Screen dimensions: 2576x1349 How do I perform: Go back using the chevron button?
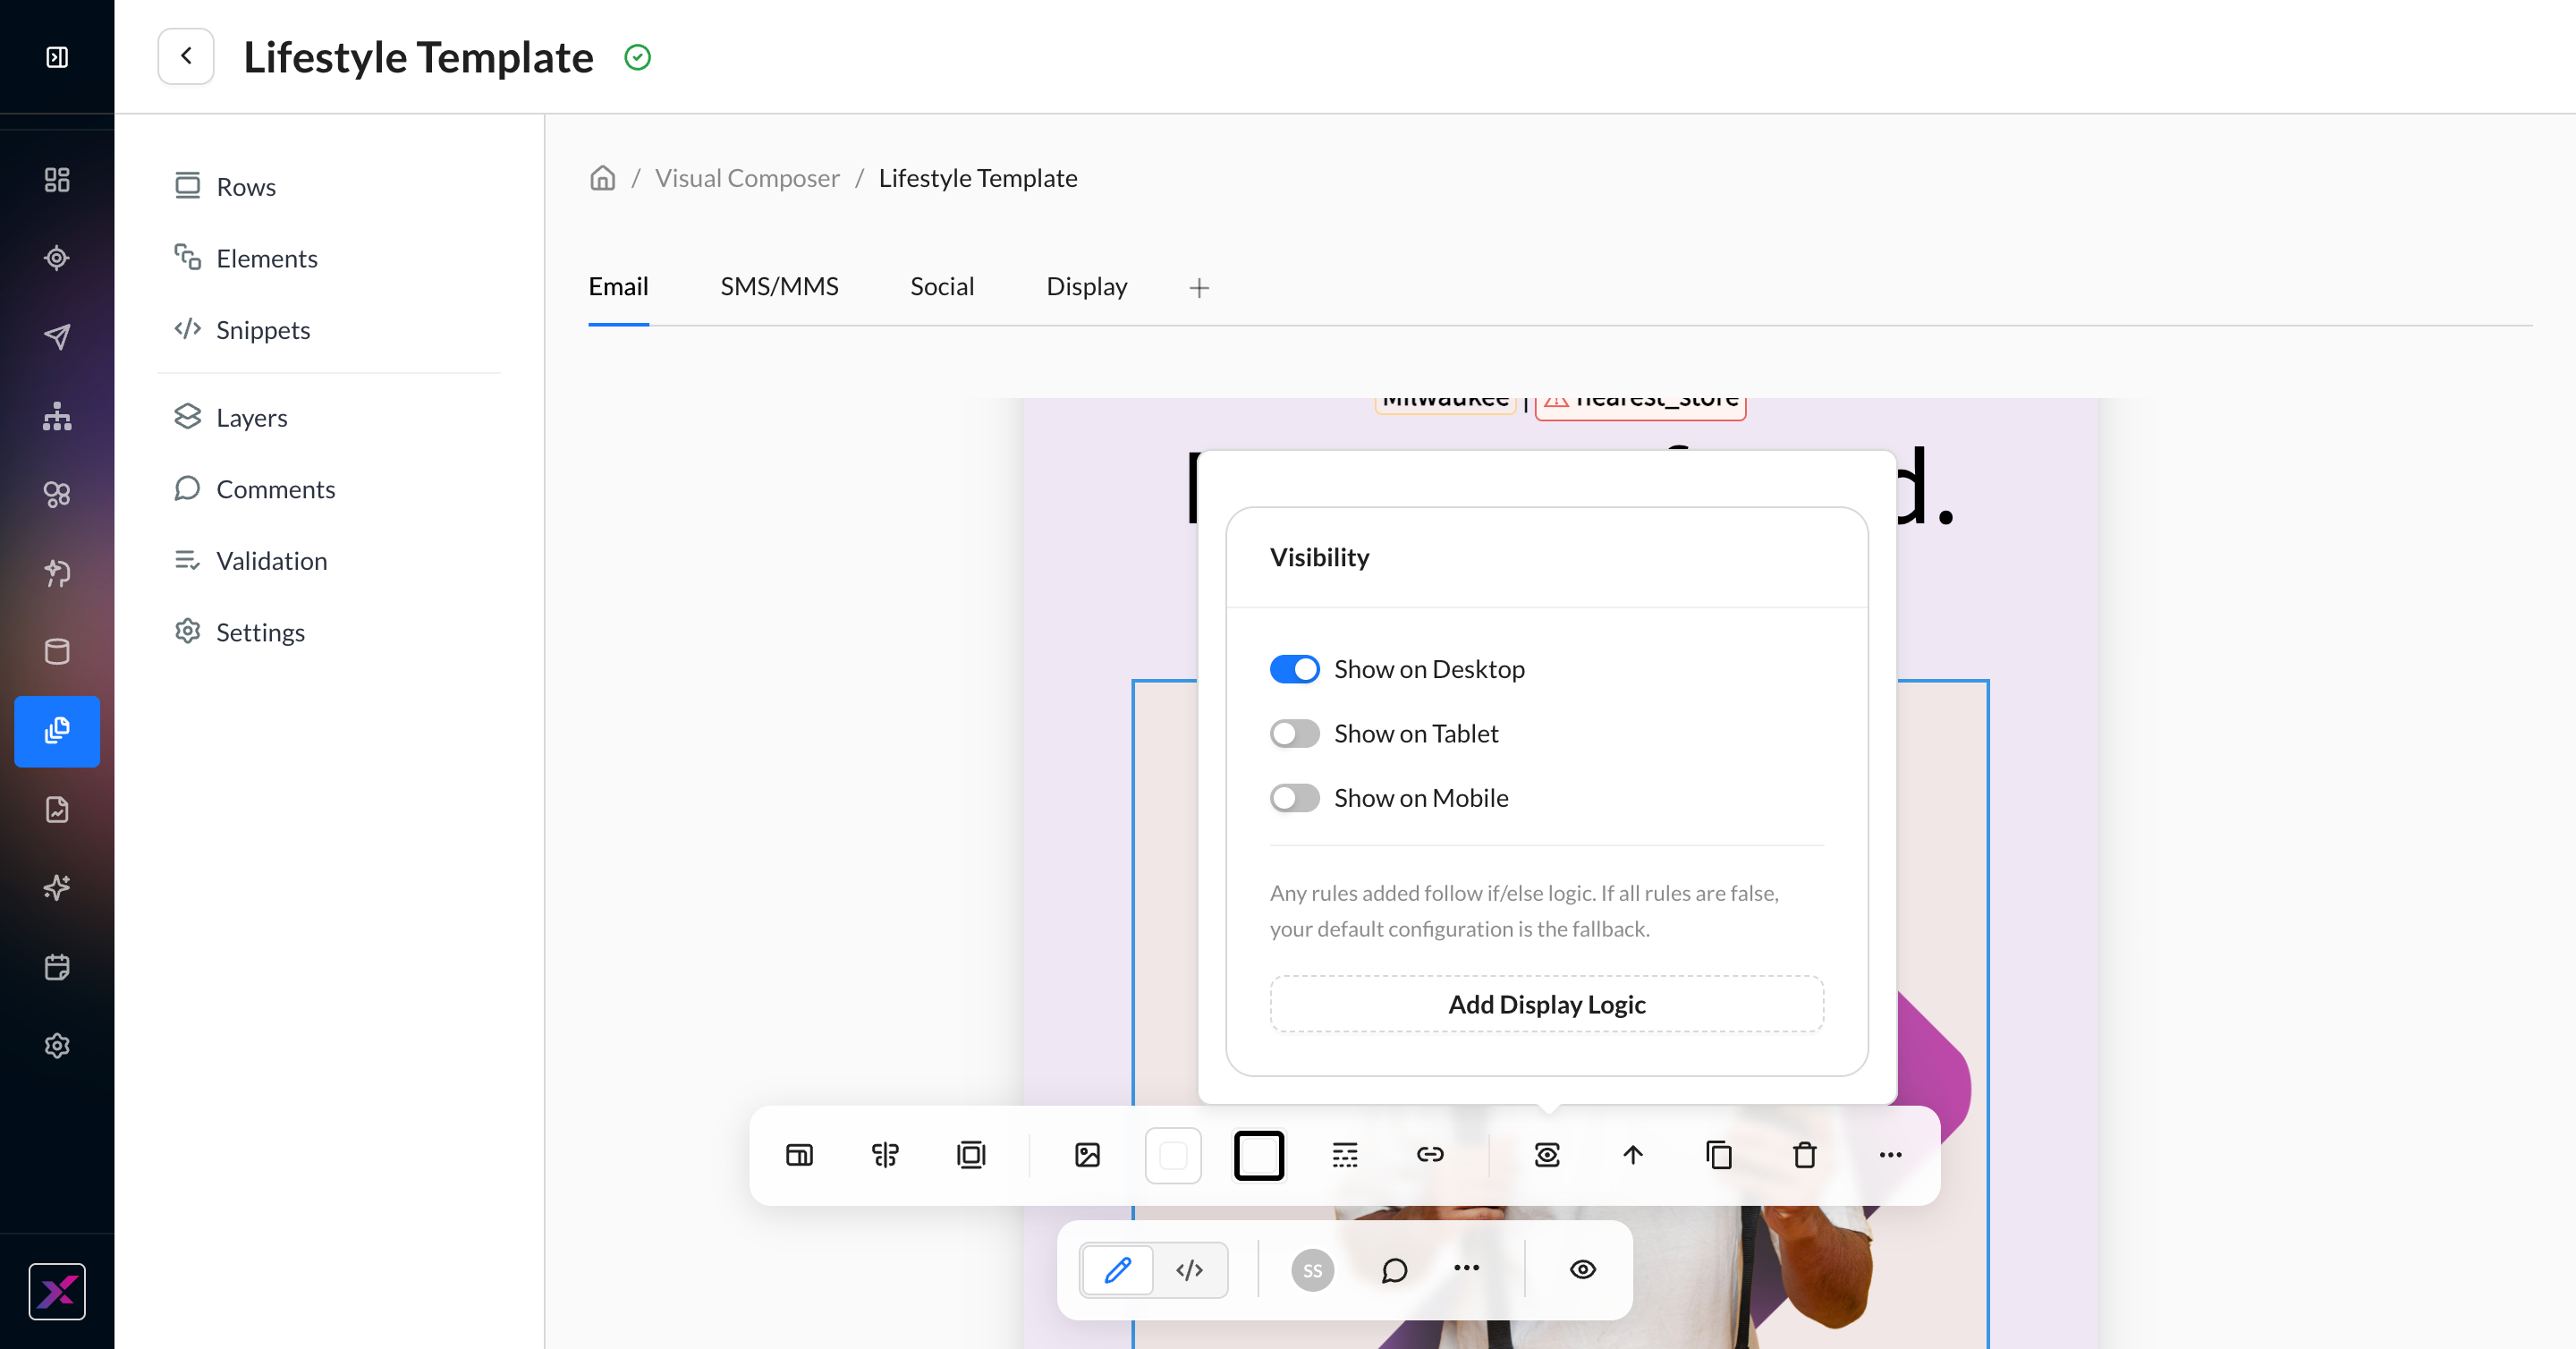[186, 56]
